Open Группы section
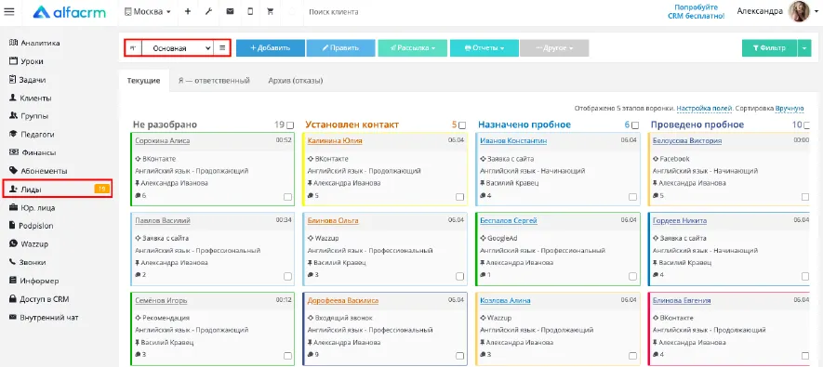 pyautogui.click(x=30, y=116)
